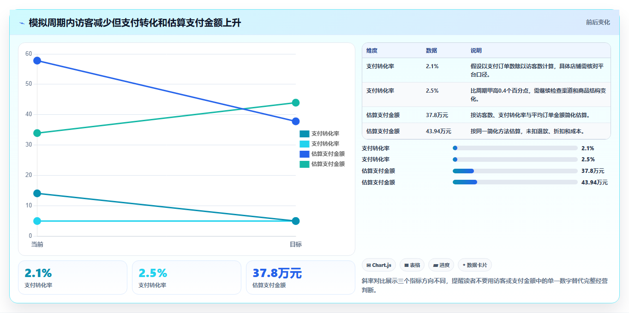The height and width of the screenshot is (313, 629).
Task: Pick the dark teal point at 当前
Action: pos(37,194)
